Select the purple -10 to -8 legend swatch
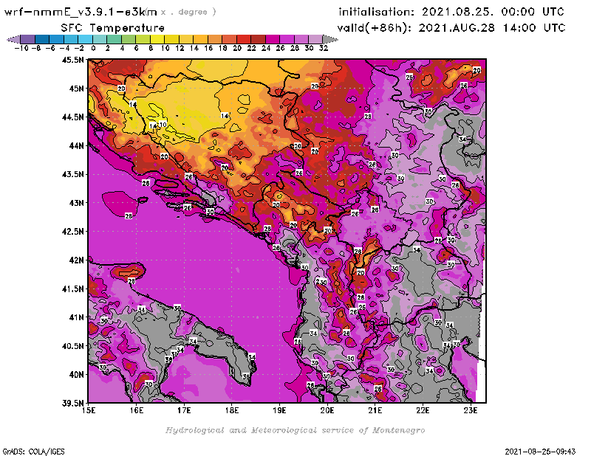This screenshot has width=591, height=456. 28,39
